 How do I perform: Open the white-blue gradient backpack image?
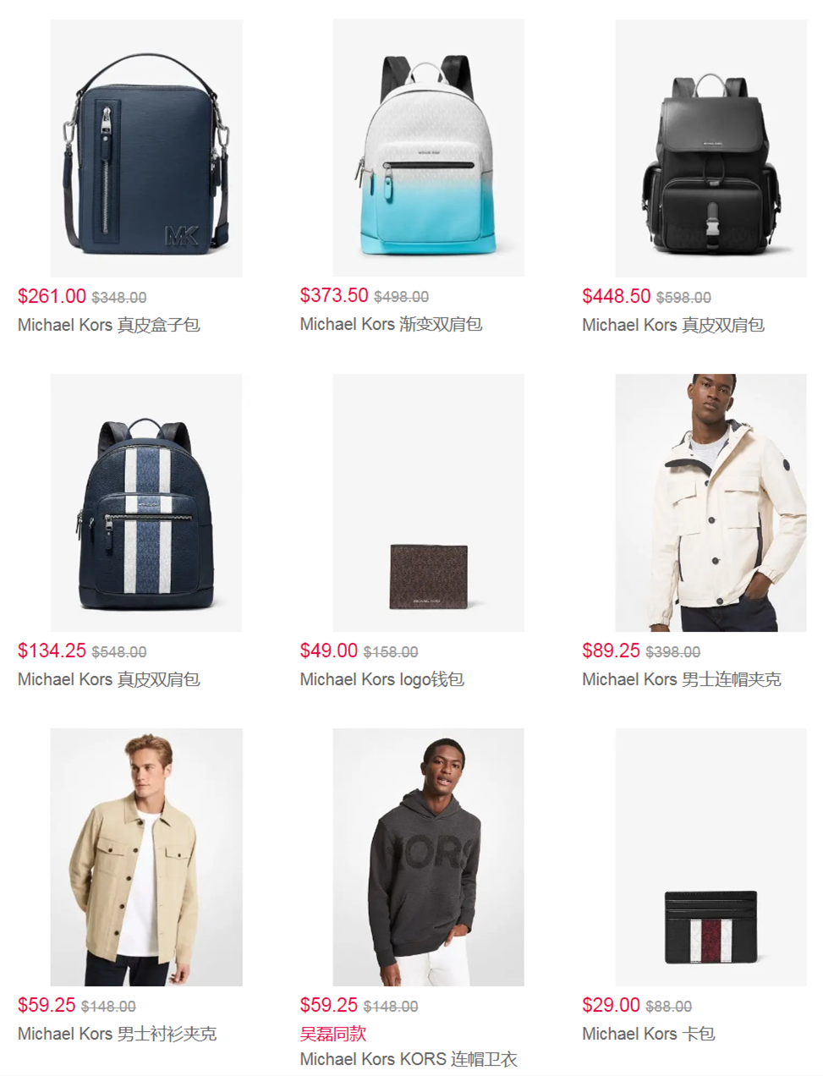[428, 148]
